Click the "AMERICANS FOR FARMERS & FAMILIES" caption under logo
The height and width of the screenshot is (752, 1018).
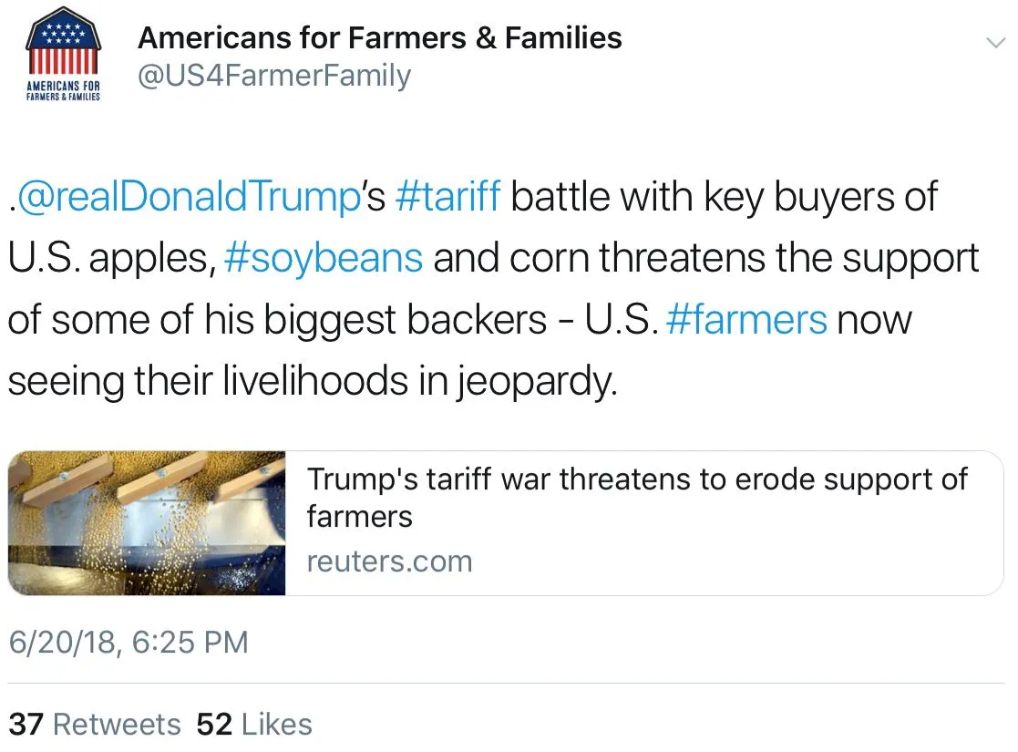tap(62, 91)
